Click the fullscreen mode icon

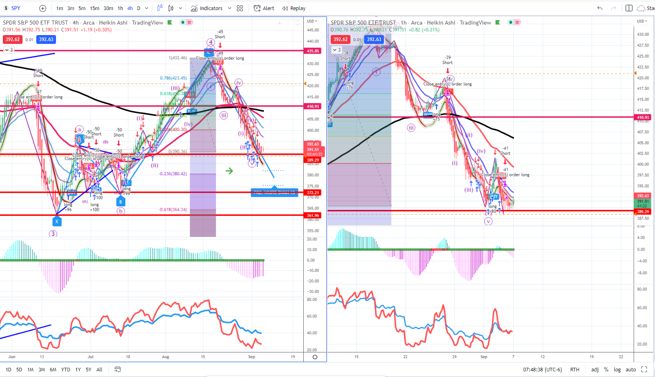pyautogui.click(x=644, y=369)
